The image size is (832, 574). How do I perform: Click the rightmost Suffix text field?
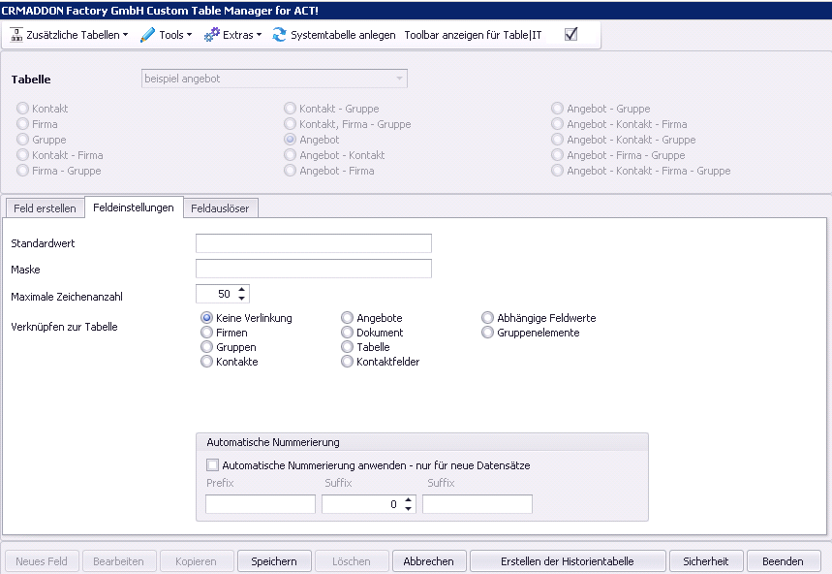pyautogui.click(x=478, y=504)
